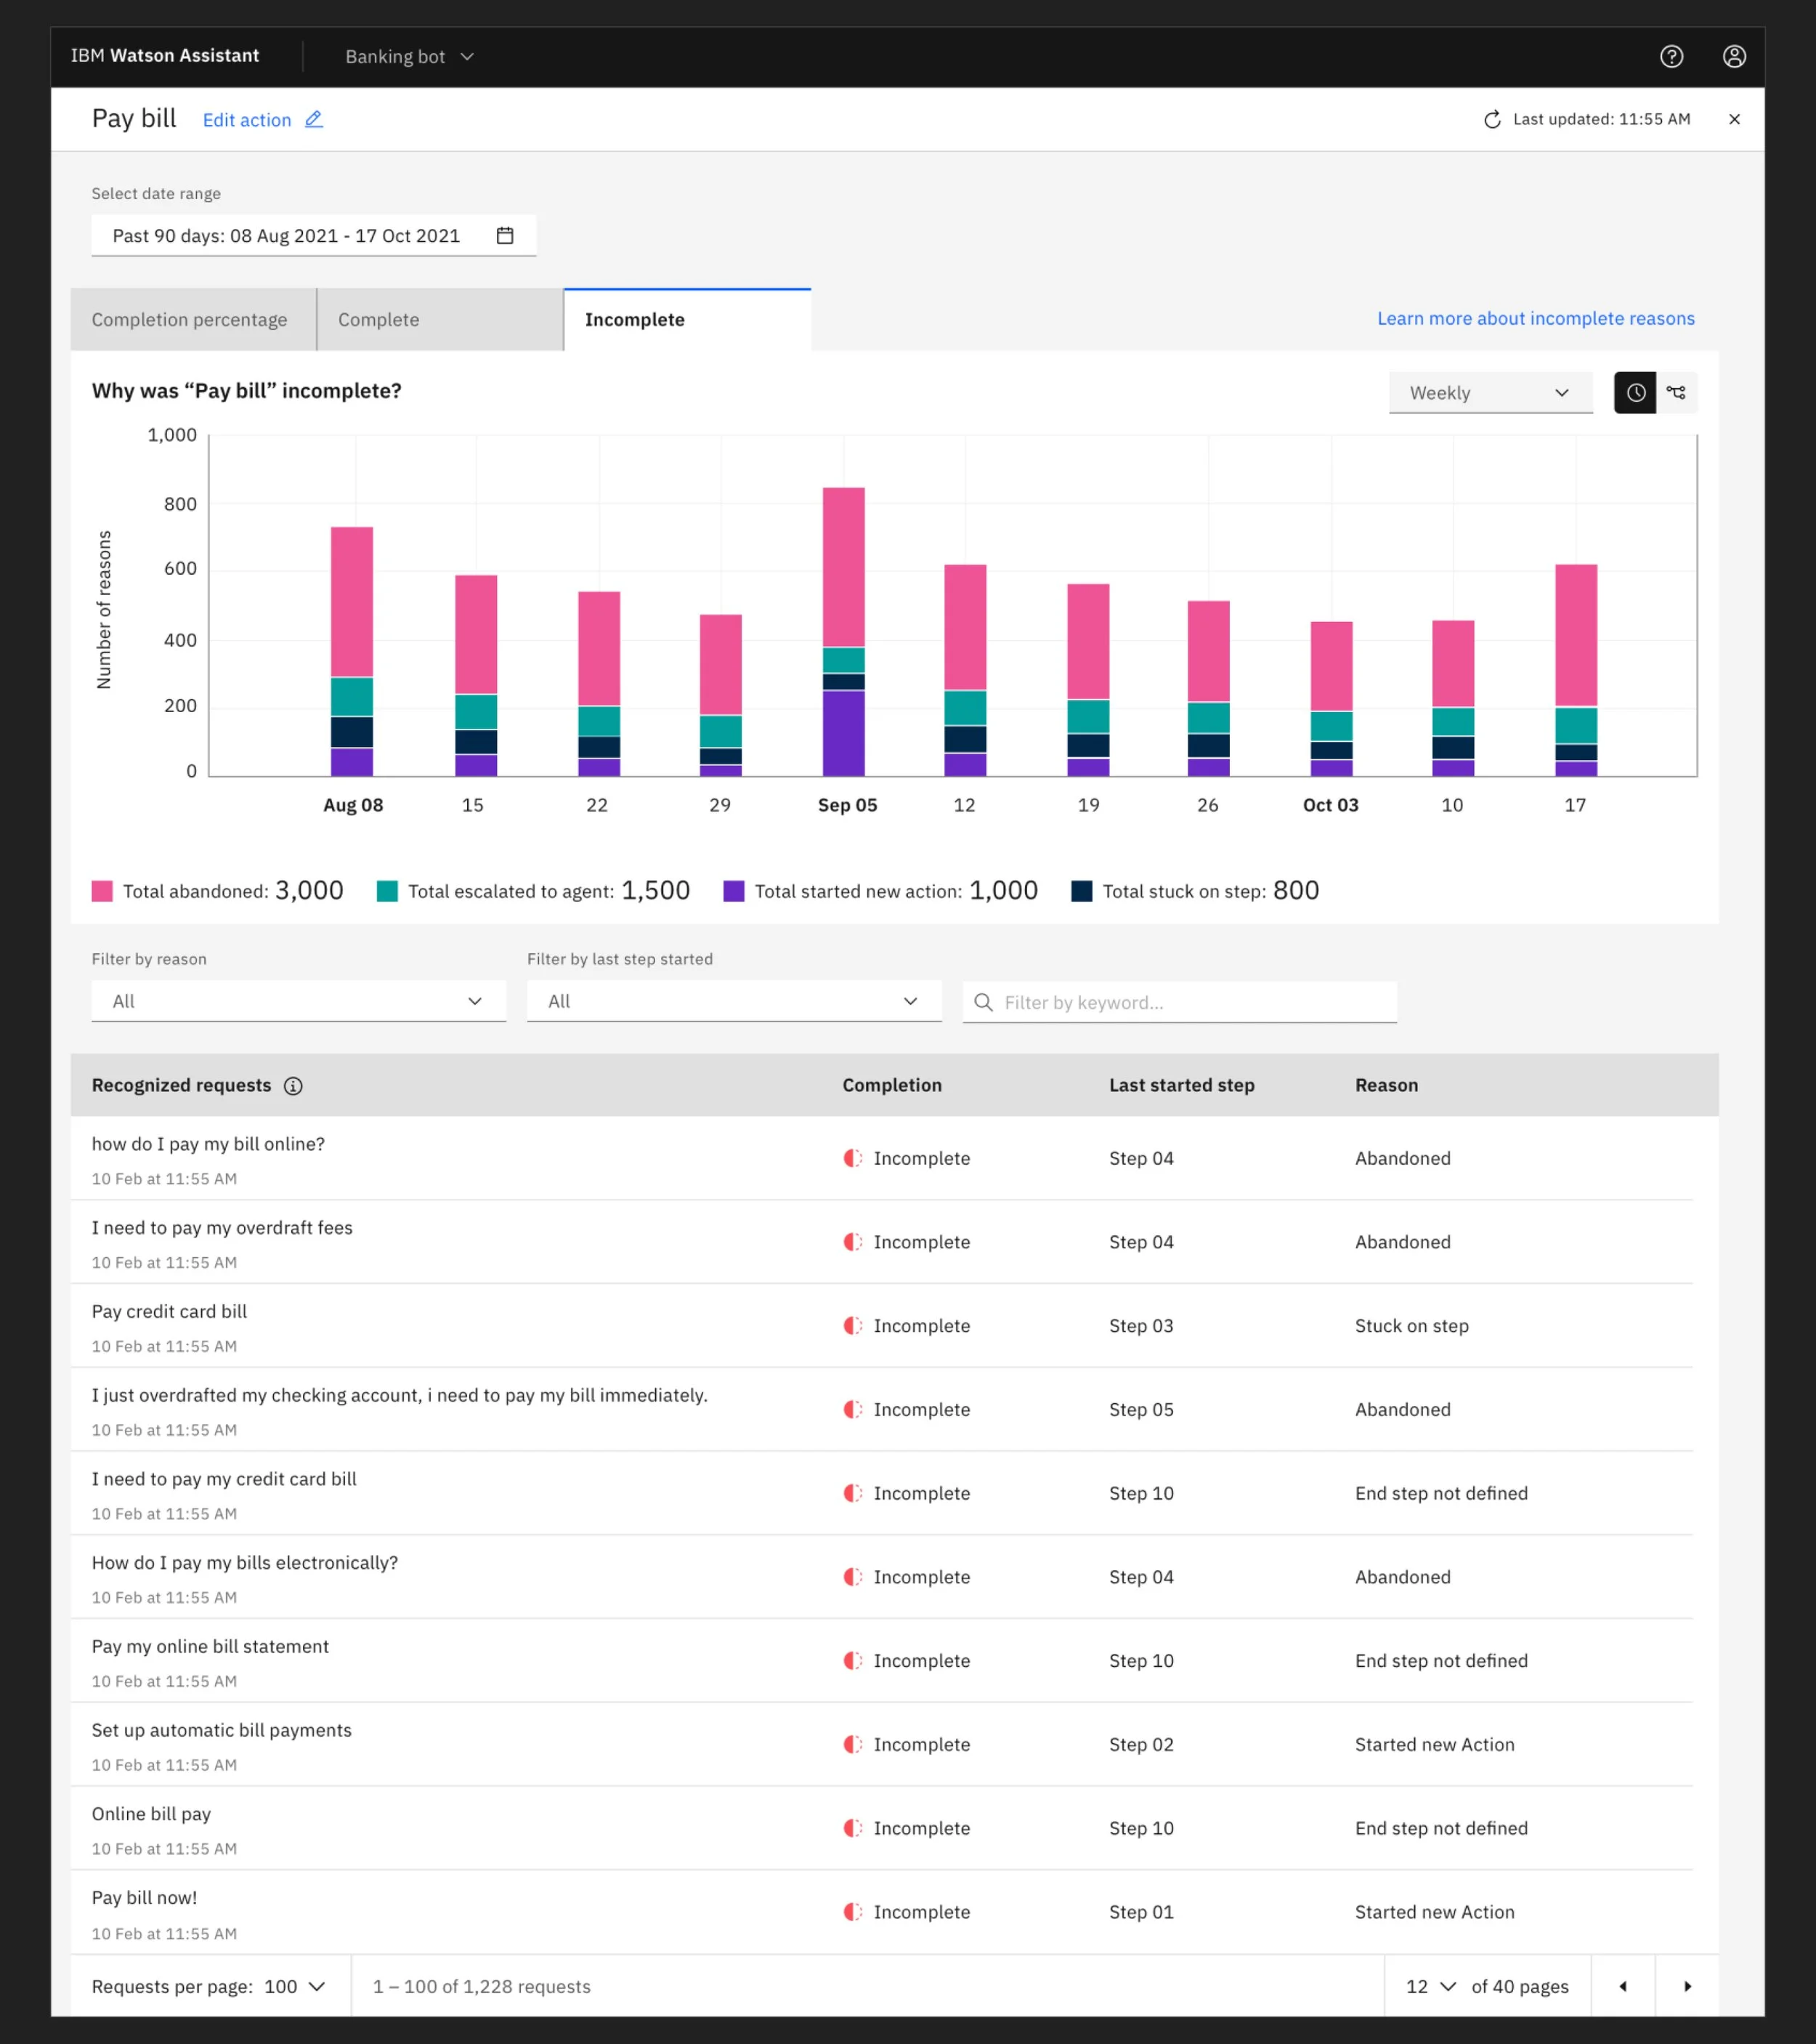
Task: Expand the Weekly interval dropdown
Action: coord(1489,393)
